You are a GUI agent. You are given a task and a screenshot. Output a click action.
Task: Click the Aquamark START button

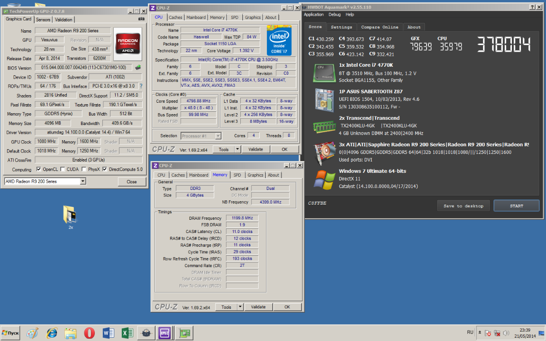pos(517,206)
